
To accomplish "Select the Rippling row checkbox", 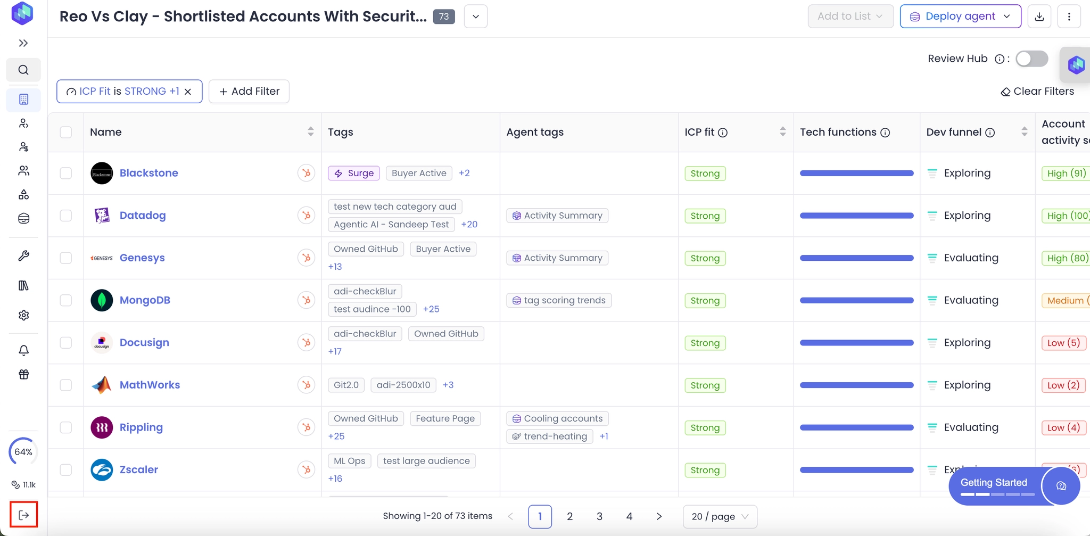I will [66, 427].
